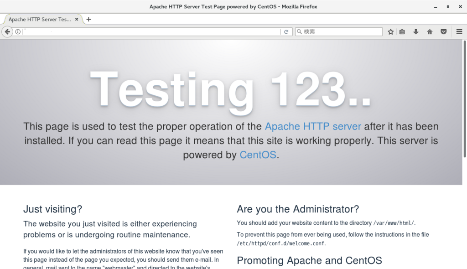Open the Firefox hamburger menu

pos(459,31)
